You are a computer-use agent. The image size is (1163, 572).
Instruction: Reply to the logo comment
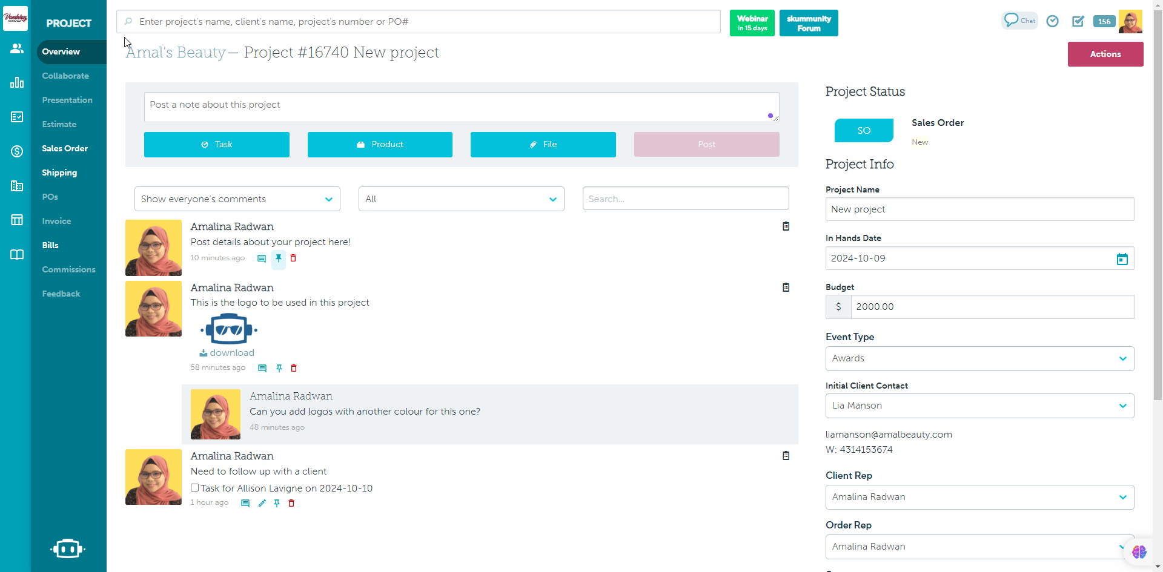(262, 368)
